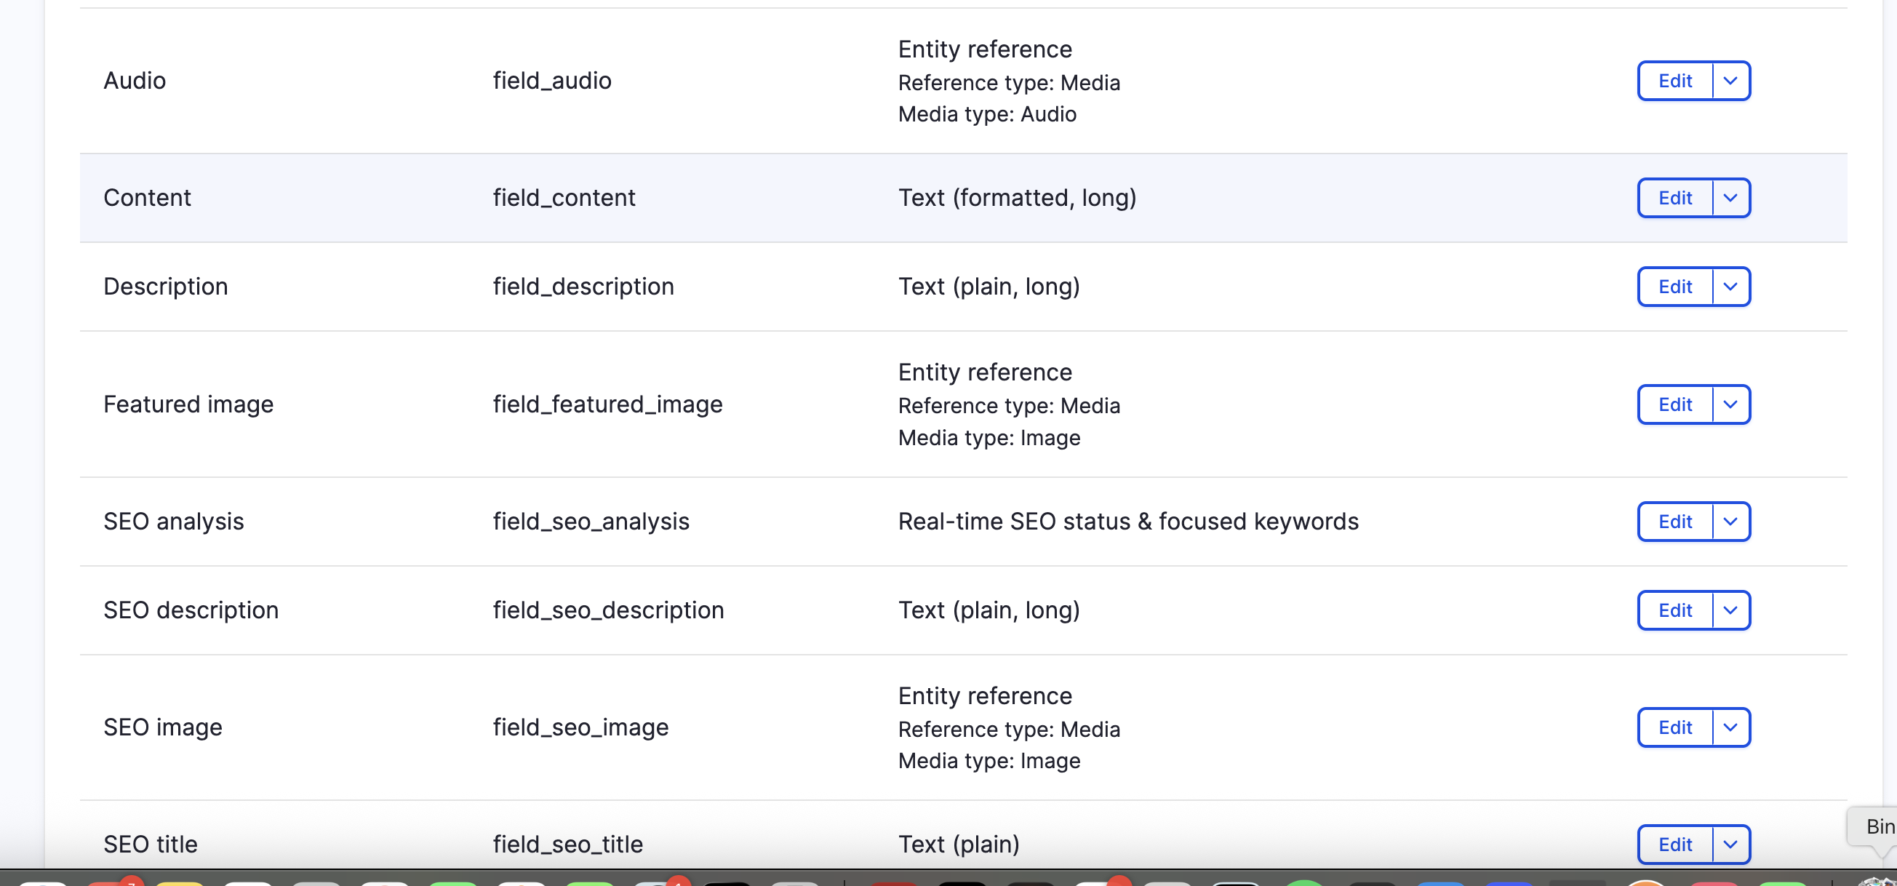Edit the SEO image field
Screen dimensions: 1897x886
pos(1675,727)
